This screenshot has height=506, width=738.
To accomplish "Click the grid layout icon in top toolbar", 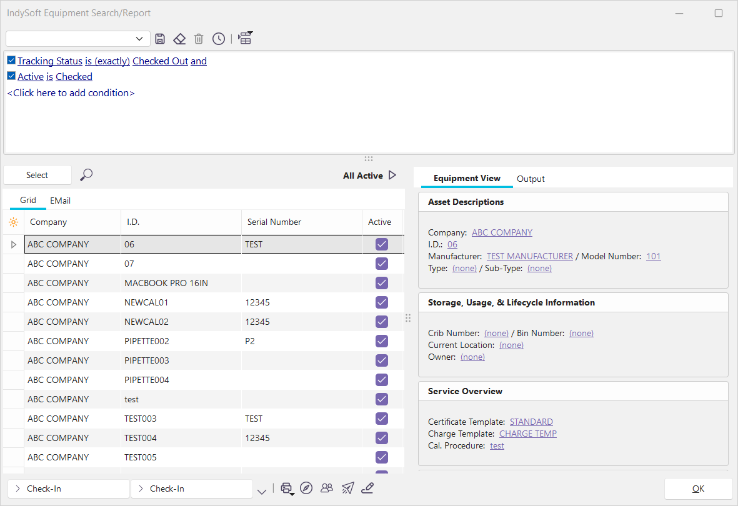I will click(x=245, y=38).
